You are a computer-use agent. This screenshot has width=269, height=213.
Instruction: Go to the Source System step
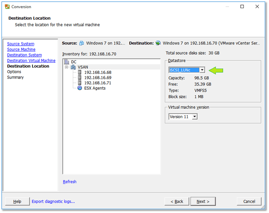21,44
